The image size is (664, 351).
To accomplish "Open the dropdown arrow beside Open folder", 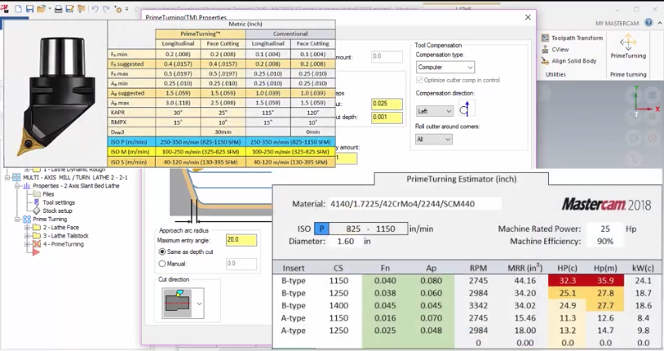I will point(50,9).
